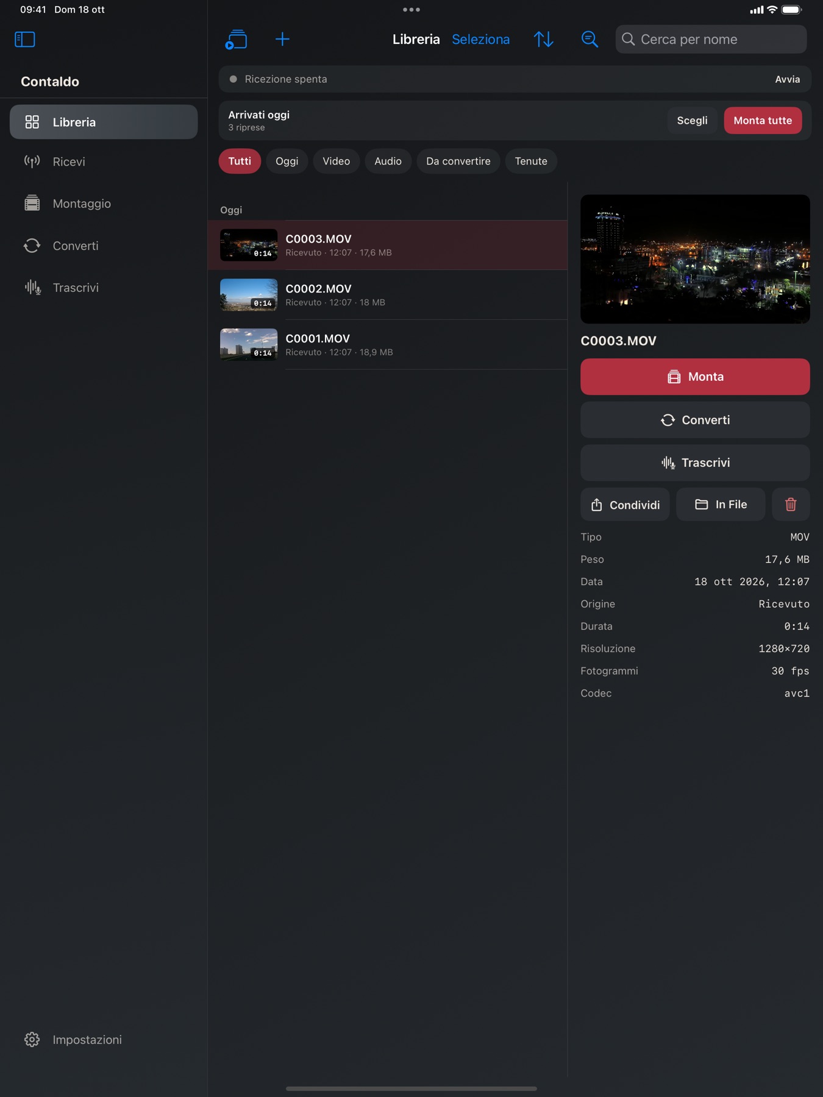This screenshot has width=823, height=1097.
Task: Share the clip with Condividi
Action: [625, 504]
